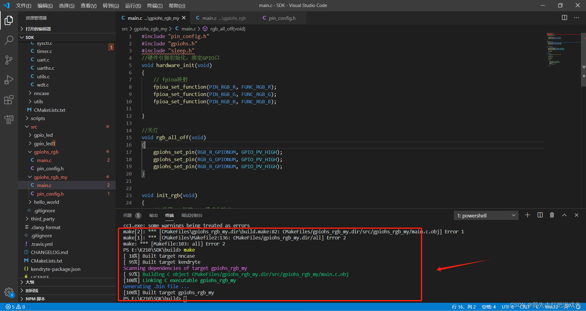The image size is (586, 311).
Task: Open the bottom activity bar panel icon above settings
Action: point(9,119)
